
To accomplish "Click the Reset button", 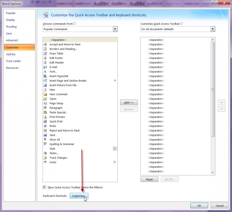I will (149, 179).
